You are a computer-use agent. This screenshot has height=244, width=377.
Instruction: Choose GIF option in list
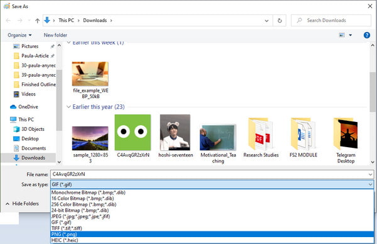click(212, 223)
